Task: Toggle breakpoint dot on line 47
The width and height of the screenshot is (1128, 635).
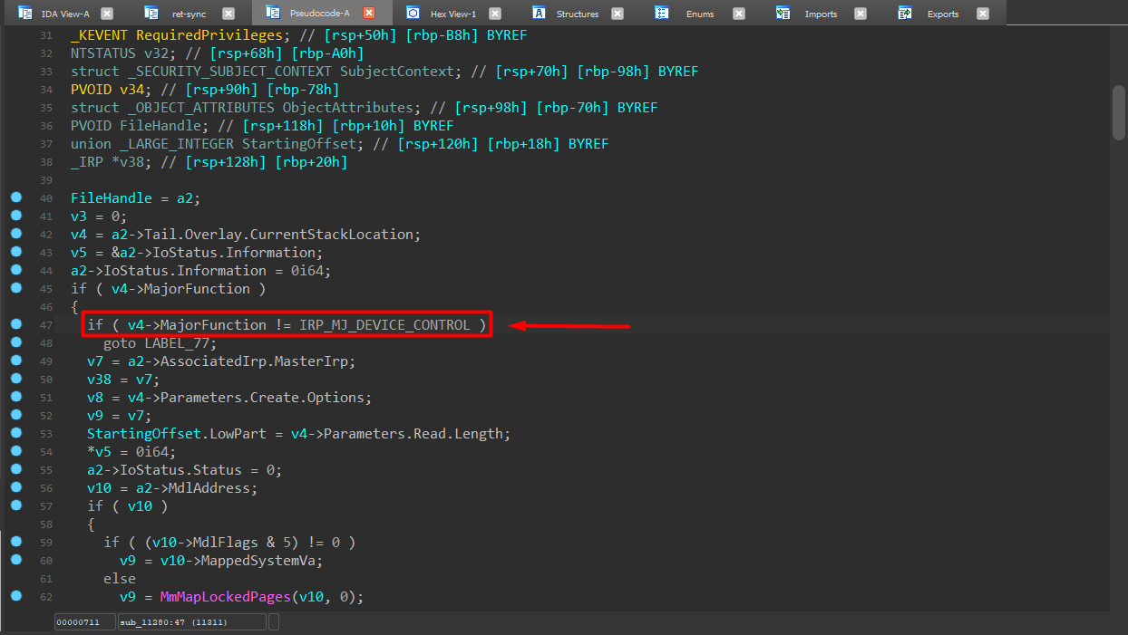Action: point(15,324)
